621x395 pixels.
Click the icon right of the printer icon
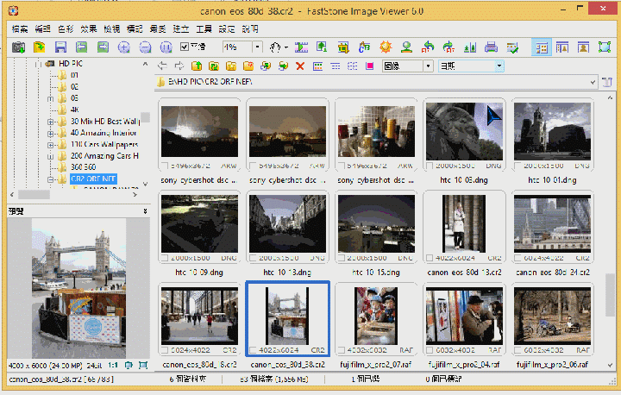click(x=512, y=47)
